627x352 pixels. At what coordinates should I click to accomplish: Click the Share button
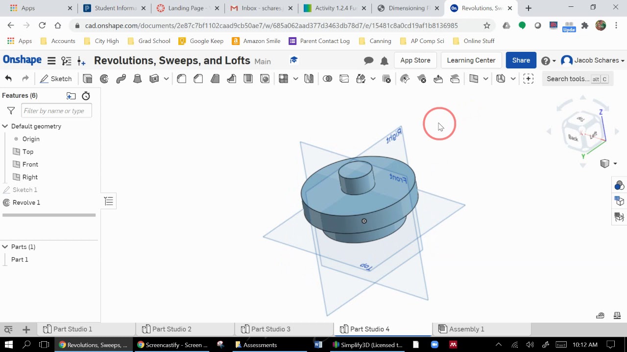521,61
